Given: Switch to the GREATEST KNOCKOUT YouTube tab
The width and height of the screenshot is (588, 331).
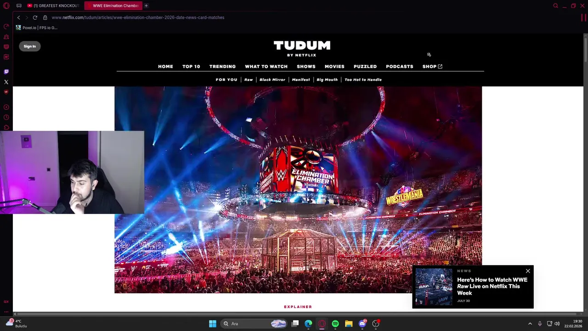Looking at the screenshot, I should (53, 6).
